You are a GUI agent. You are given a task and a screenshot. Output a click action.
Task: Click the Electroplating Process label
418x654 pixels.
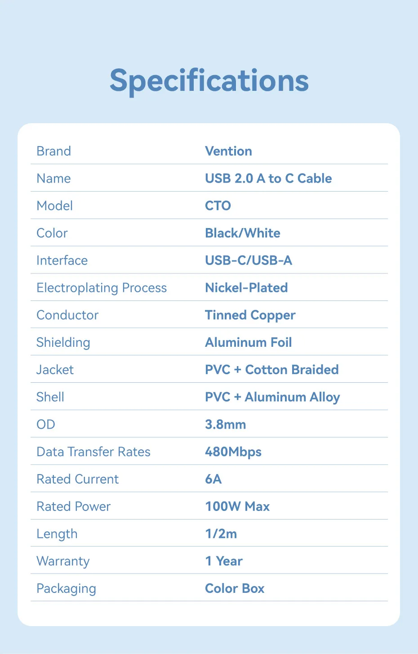(102, 288)
